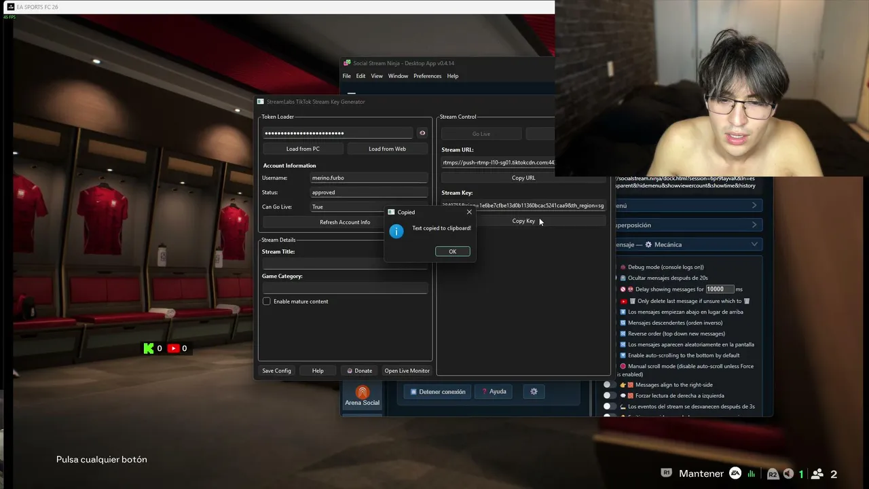Screen dimensions: 869x489
Task: Open Window menu in Social Stream Ninja
Action: pos(398,76)
